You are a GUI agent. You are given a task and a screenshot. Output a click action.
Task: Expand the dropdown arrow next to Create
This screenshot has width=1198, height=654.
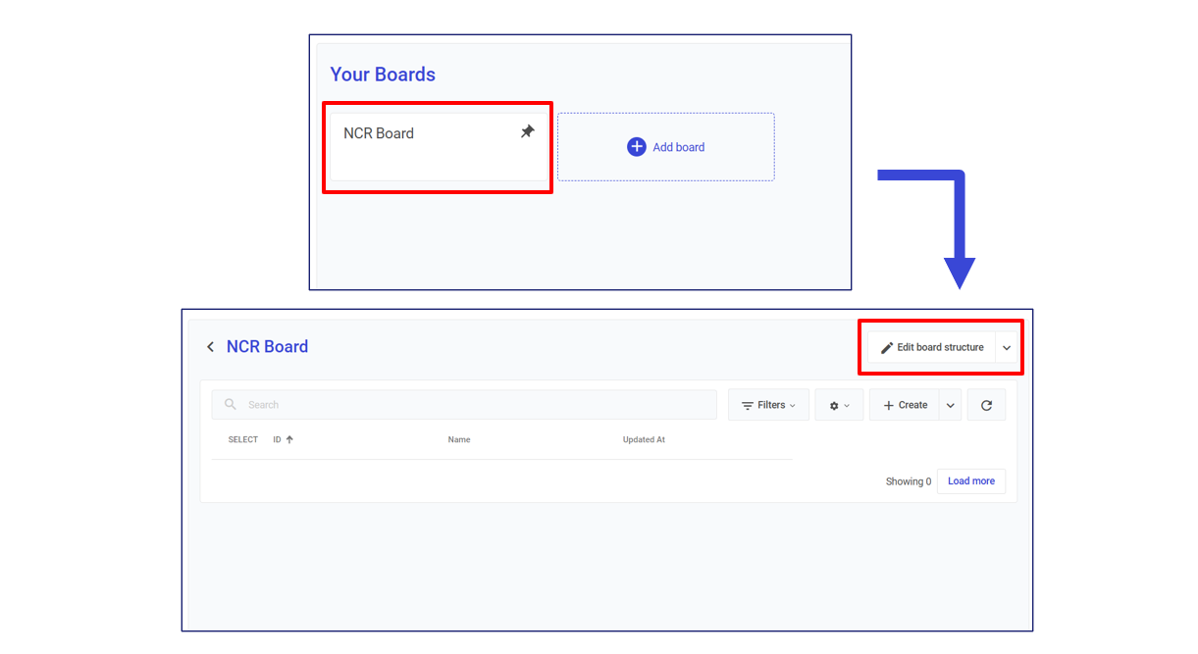coord(950,405)
